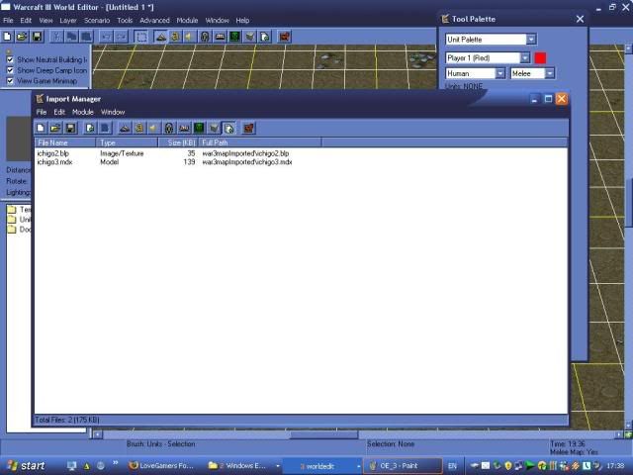
Task: Click Export File icon in Import Manager toolbar
Action: tap(105, 128)
